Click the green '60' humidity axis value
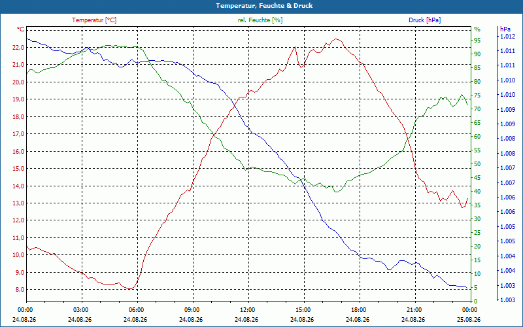 477,137
